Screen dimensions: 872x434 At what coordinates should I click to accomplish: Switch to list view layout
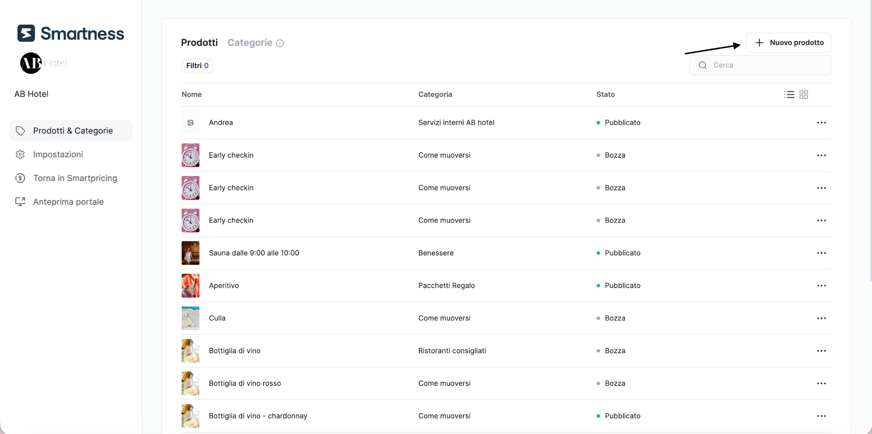click(789, 94)
